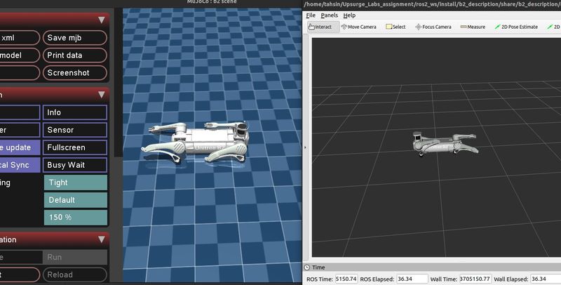Click the MuJoCo left panel scrollbar
Viewport: 561px width, 285px height.
coord(118,82)
